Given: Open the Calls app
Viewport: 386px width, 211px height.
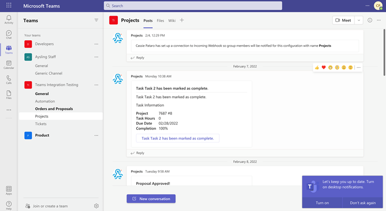Looking at the screenshot, I should [x=9, y=79].
